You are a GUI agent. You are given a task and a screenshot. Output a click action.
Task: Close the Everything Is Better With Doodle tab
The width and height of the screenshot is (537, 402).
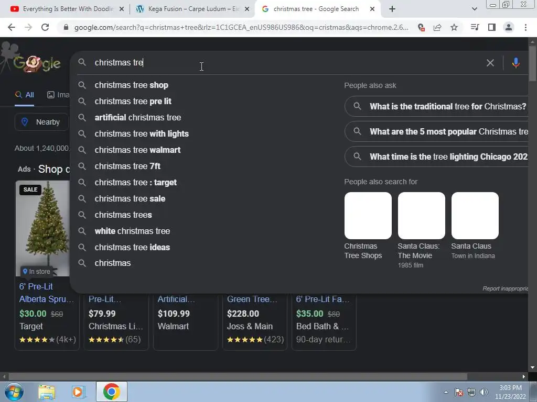click(122, 9)
